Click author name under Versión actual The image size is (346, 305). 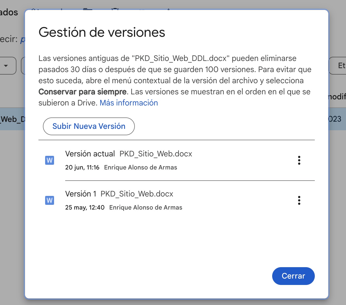point(140,168)
